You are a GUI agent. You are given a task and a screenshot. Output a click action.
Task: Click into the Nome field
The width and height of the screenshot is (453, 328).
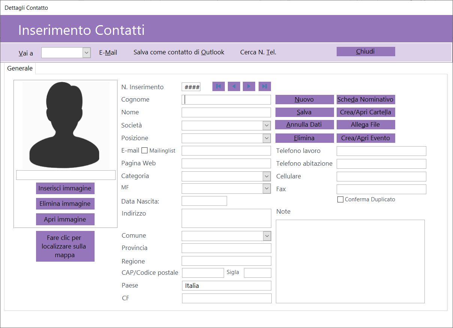pos(226,112)
